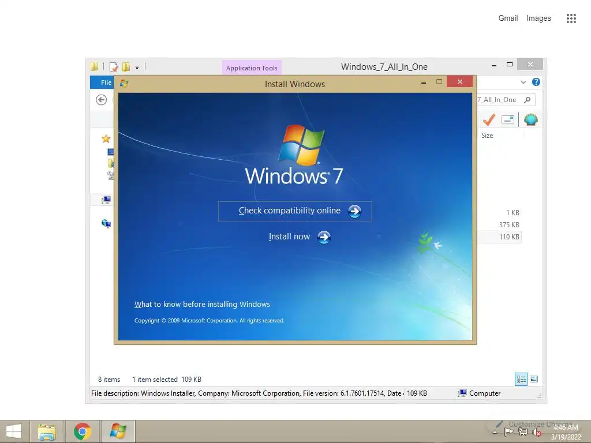Open the Customize Quick Access Toolbar dropdown
This screenshot has width=591, height=443.
pos(137,67)
